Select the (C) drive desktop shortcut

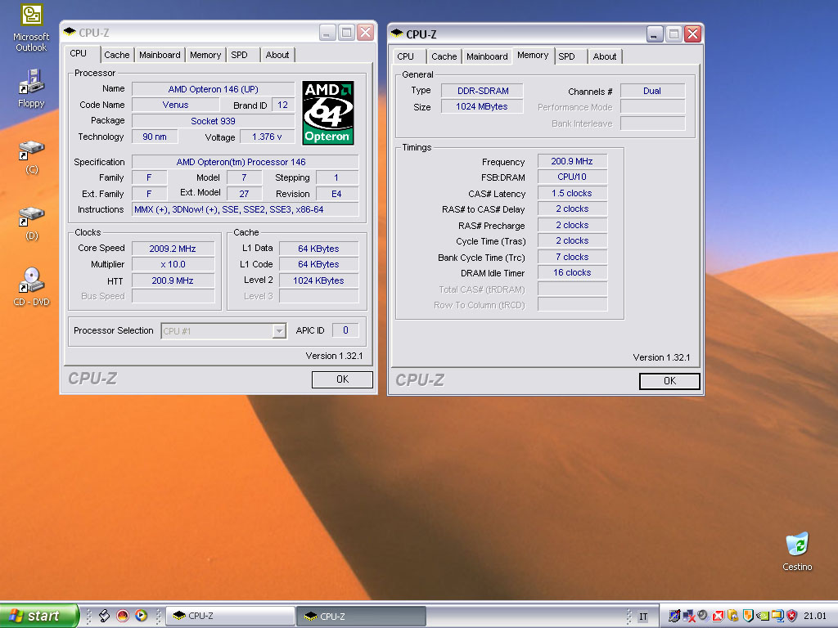pyautogui.click(x=31, y=157)
